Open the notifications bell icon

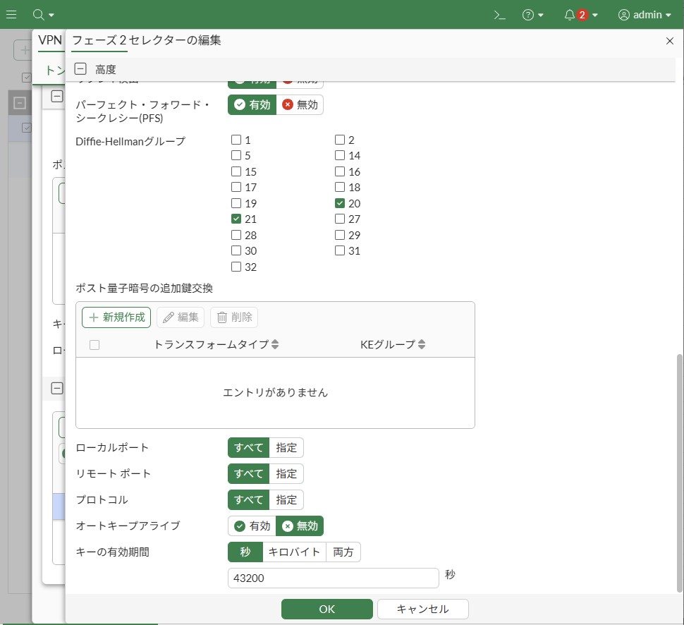(x=570, y=15)
